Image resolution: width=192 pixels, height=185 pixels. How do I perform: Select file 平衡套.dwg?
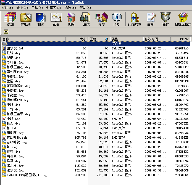(15, 91)
